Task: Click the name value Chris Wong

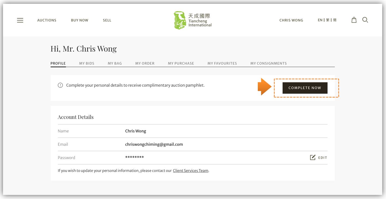Action: (x=136, y=131)
